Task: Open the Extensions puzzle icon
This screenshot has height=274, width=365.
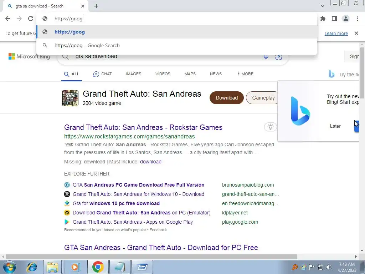Action: pyautogui.click(x=323, y=19)
